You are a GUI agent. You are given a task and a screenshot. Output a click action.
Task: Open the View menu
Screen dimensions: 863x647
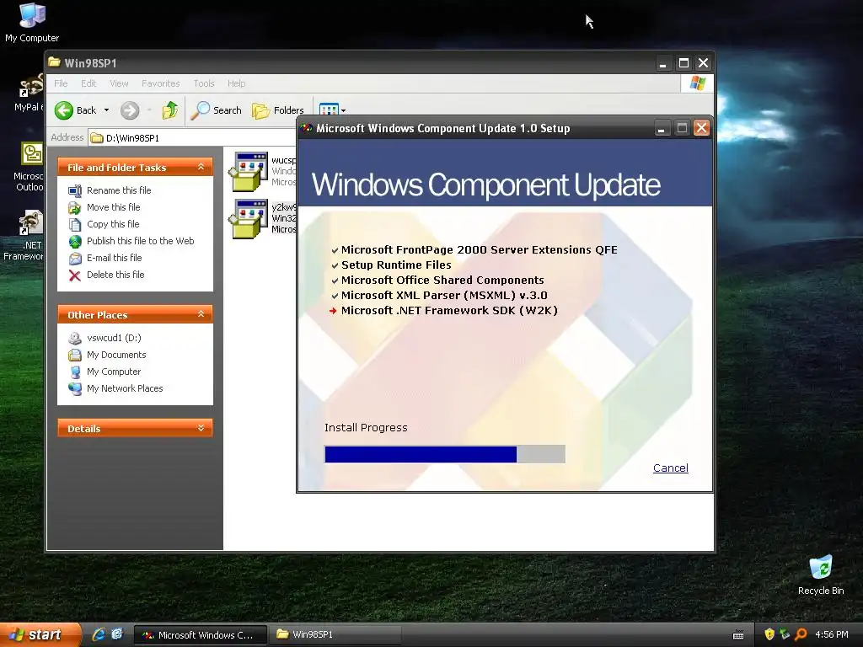(x=119, y=83)
